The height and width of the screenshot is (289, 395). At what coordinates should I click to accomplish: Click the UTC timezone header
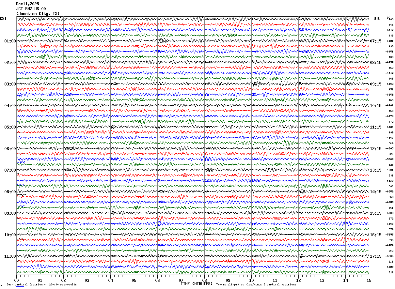(377, 19)
